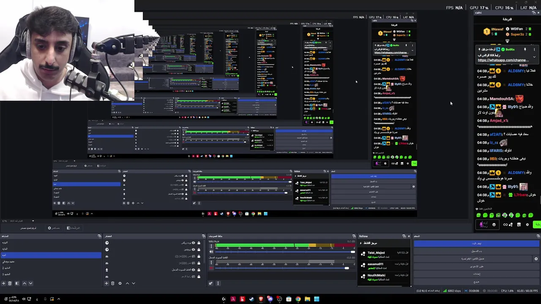
Task: Open audio mixer three-dot menu beside gear
Action: tap(218, 283)
